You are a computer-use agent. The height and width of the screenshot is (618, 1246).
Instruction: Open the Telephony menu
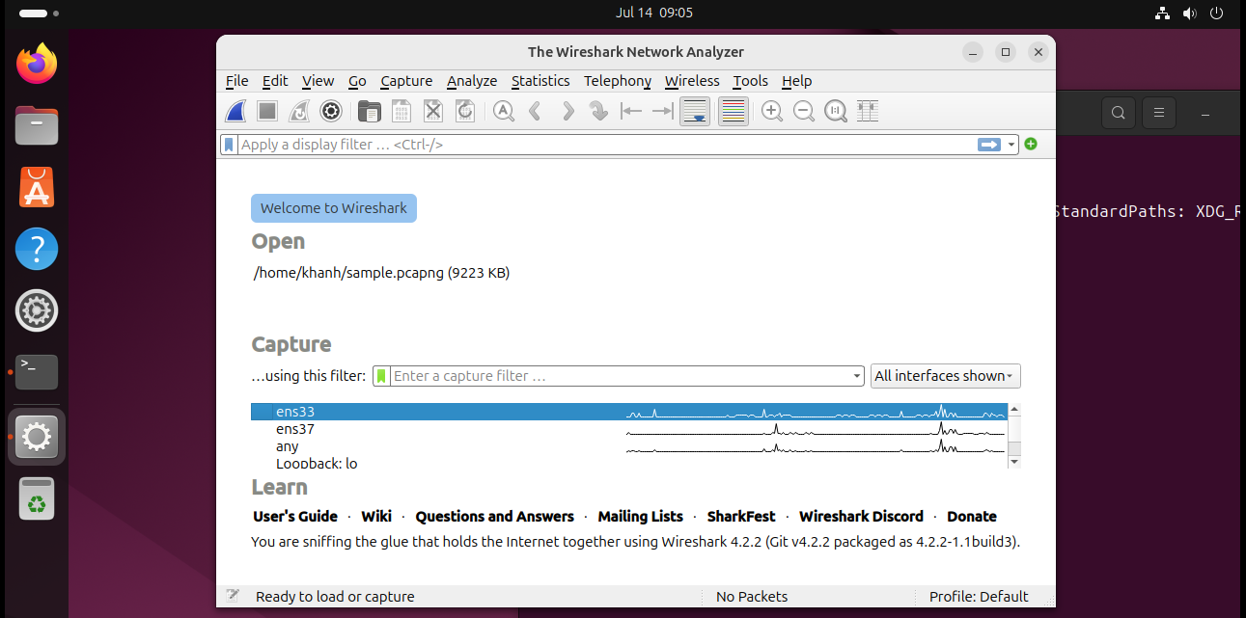click(x=618, y=81)
